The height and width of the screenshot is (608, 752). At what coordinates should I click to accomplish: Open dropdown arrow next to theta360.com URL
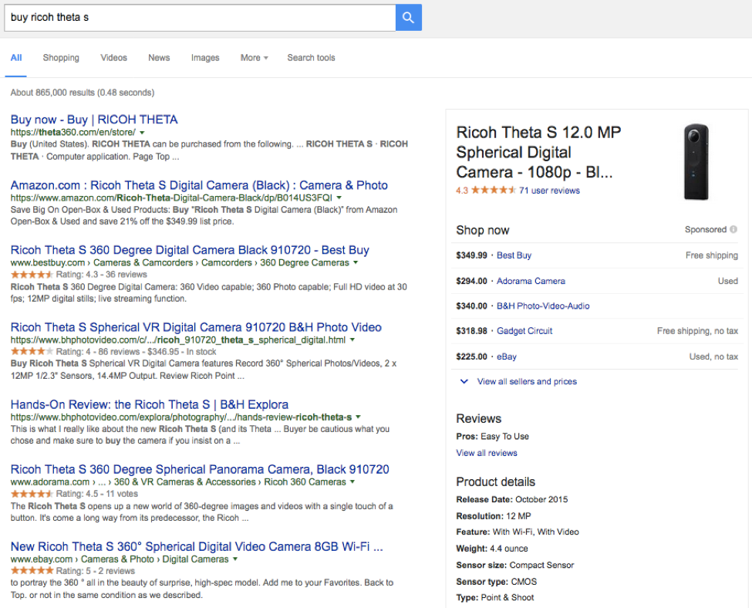pyautogui.click(x=143, y=133)
